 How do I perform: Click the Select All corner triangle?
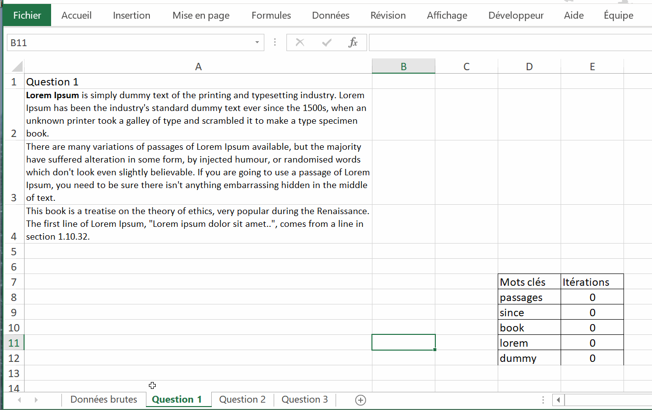17,67
